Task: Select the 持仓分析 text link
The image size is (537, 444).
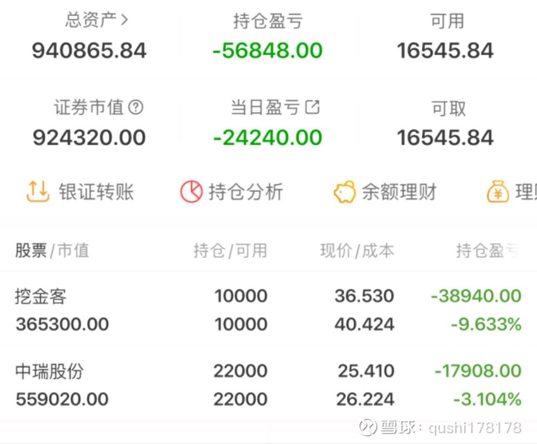Action: pyautogui.click(x=246, y=192)
